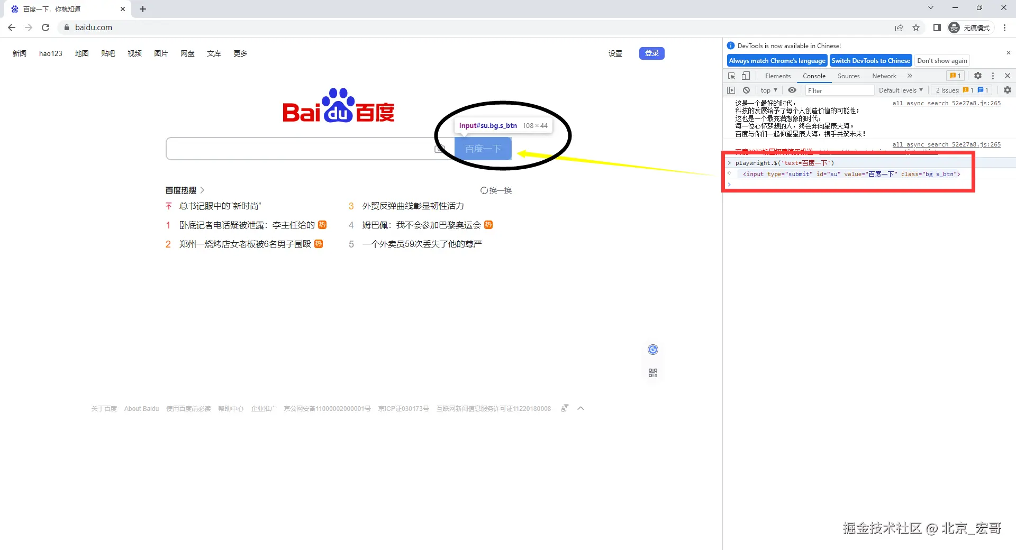Screen dimensions: 1016x550
Task: Open the Baidu QR code widget
Action: [653, 373]
